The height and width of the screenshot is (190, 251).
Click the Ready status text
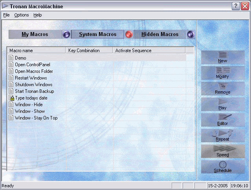pos(8,186)
